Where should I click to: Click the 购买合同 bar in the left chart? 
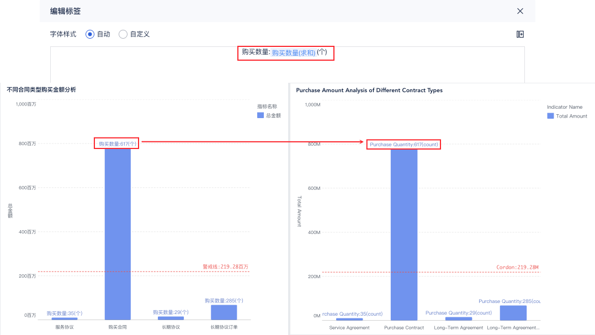click(x=118, y=232)
